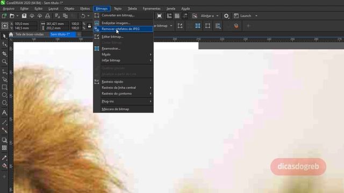Open the Exibir menu
344x193 pixels.
tap(38, 9)
